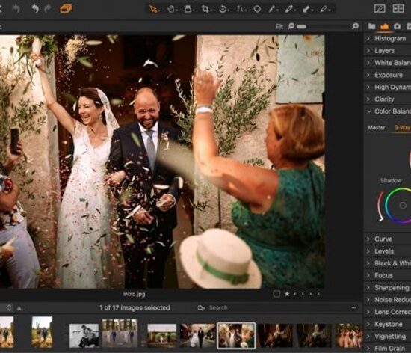
Task: Choose the Crop tool
Action: point(205,9)
